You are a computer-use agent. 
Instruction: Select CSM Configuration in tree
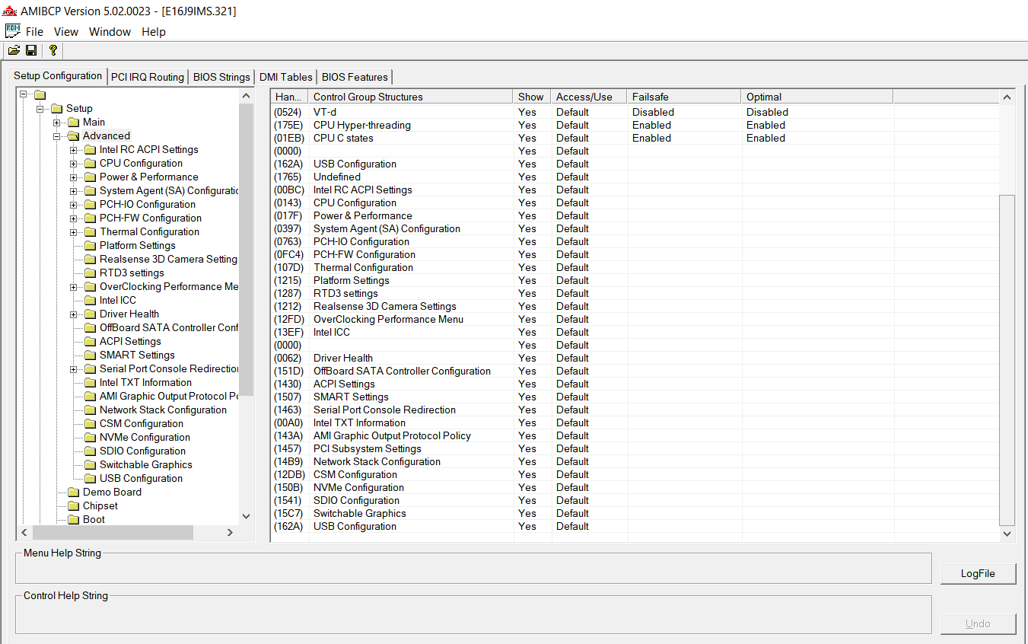[x=142, y=424]
